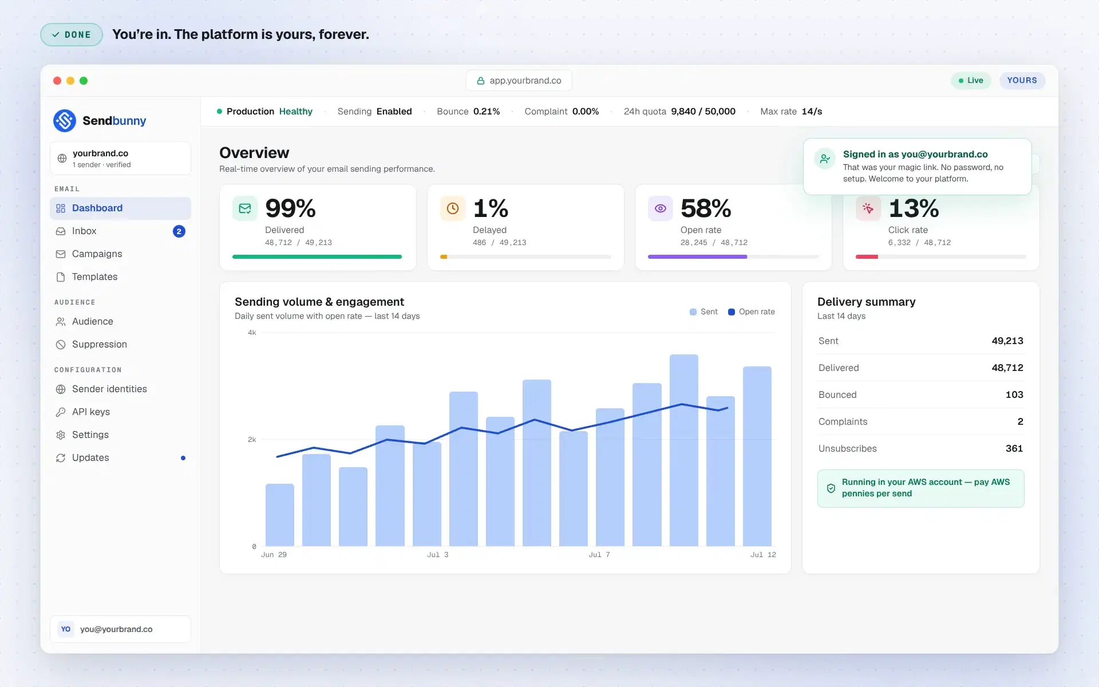
Task: Click the Sender identities globe icon
Action: (61, 389)
